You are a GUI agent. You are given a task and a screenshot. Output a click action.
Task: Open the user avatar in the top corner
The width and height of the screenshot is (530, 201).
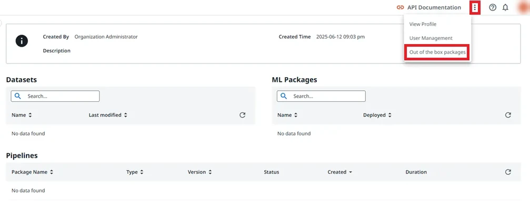pyautogui.click(x=524, y=7)
